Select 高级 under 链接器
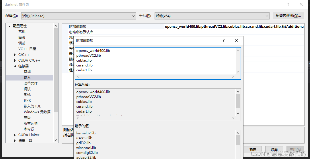 pyautogui.click(x=27, y=118)
